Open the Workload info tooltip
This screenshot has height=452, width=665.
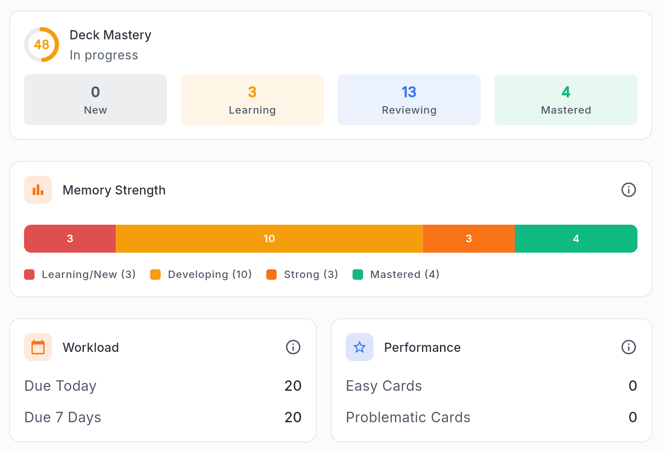coord(293,347)
